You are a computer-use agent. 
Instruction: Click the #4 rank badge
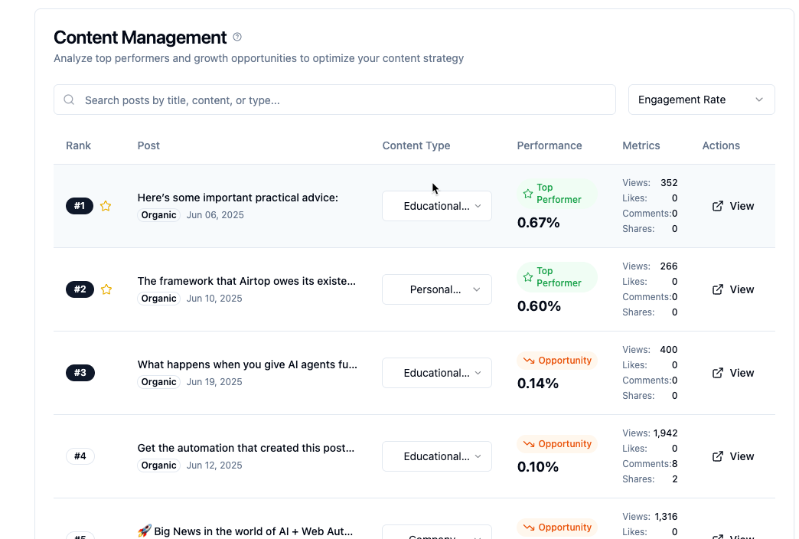[80, 456]
